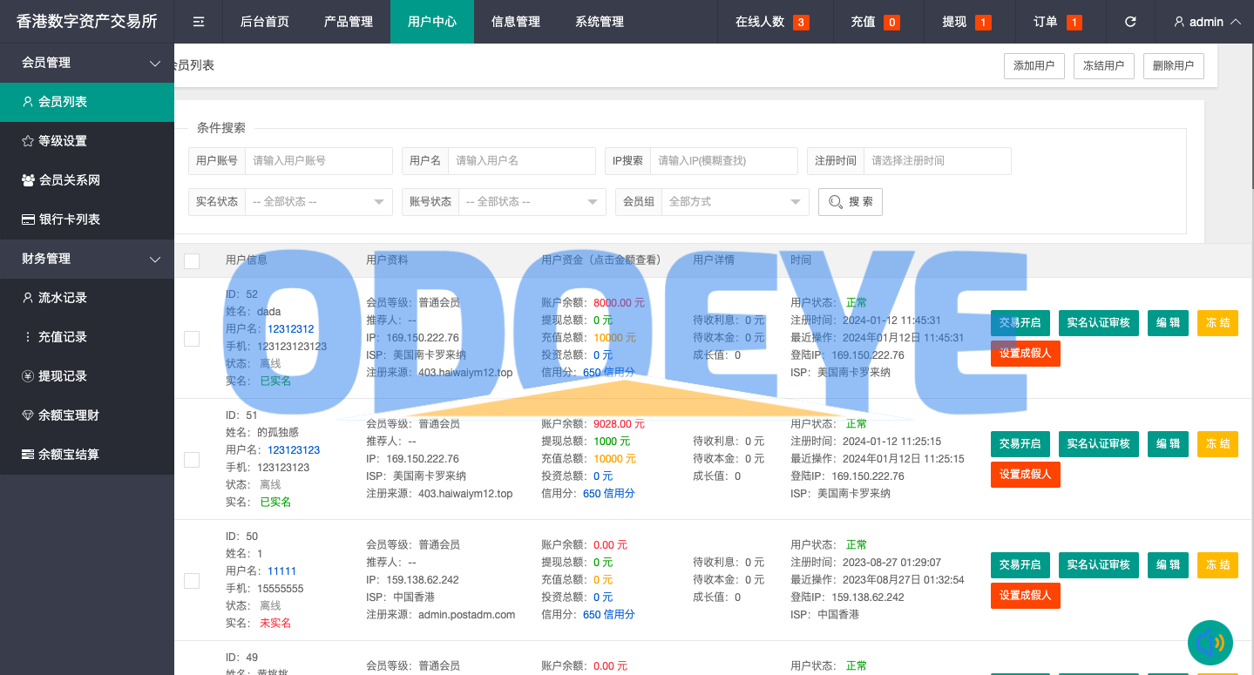Tick the select-all checkbox in table header
The height and width of the screenshot is (675, 1254).
(x=192, y=260)
